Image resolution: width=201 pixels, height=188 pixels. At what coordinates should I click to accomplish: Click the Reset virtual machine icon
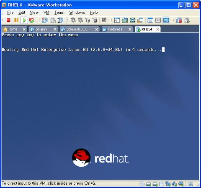tap(32, 20)
